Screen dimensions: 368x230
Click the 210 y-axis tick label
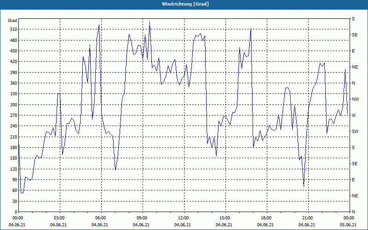[x=14, y=137]
